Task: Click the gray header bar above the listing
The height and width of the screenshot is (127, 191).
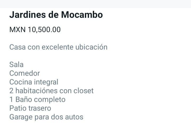Action: pyautogui.click(x=95, y=4)
